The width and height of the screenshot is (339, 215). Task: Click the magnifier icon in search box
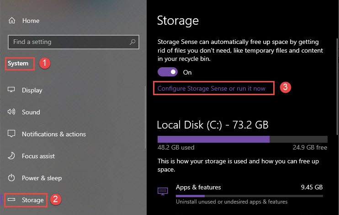(x=132, y=42)
